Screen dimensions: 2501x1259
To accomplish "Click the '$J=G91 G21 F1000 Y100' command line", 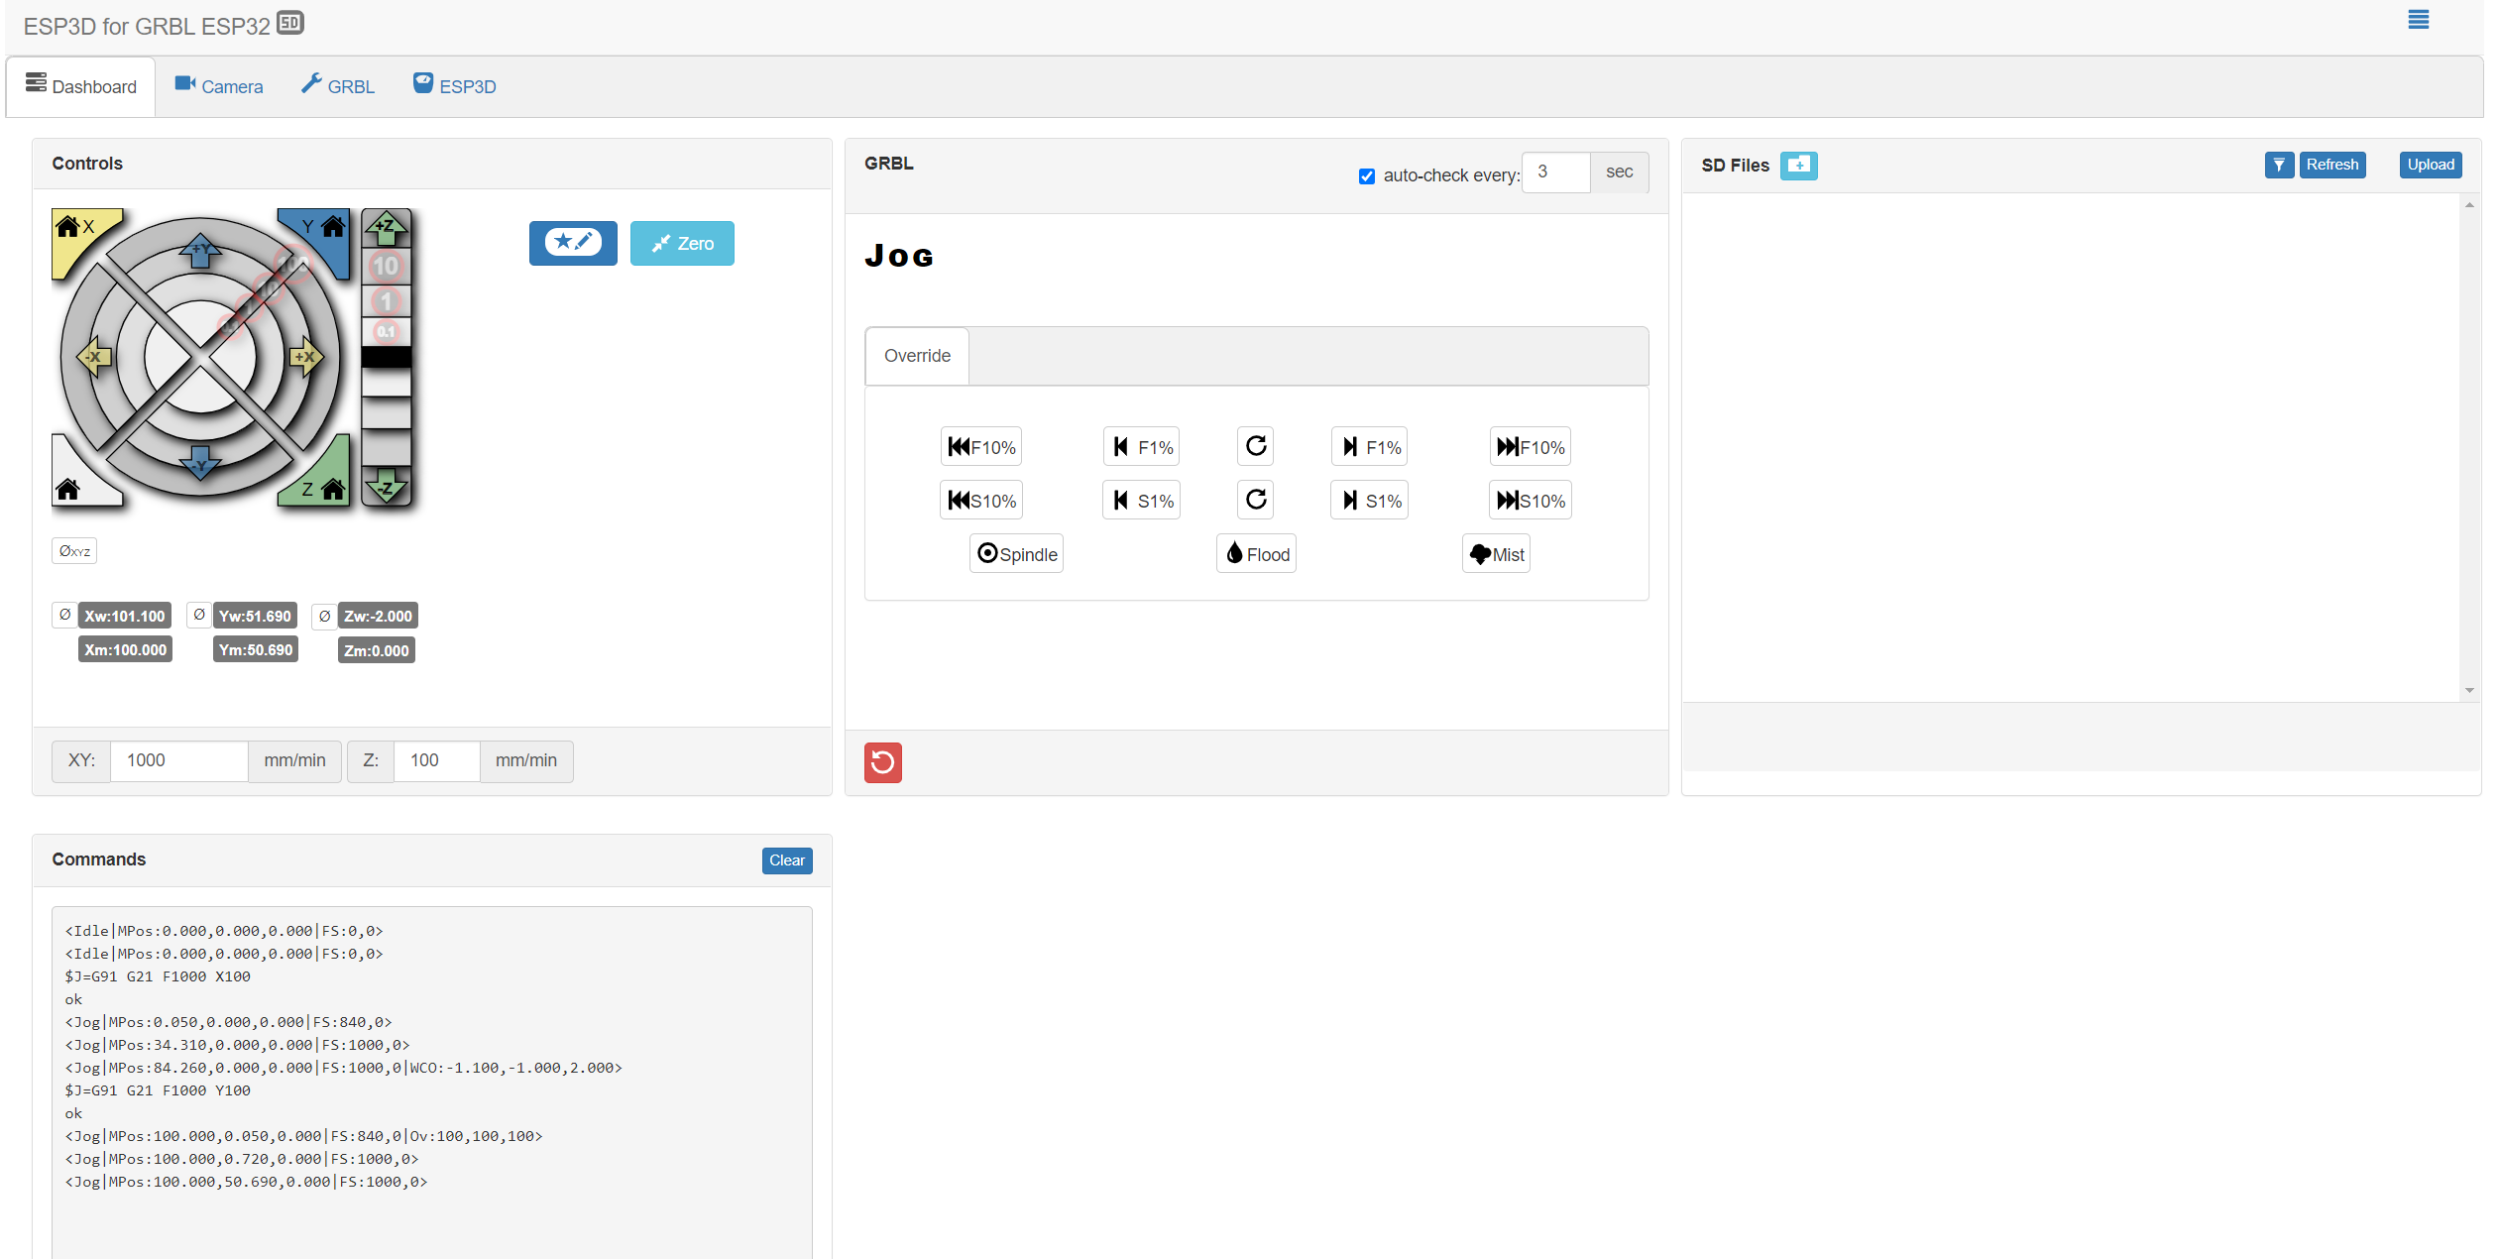I will click(158, 1090).
